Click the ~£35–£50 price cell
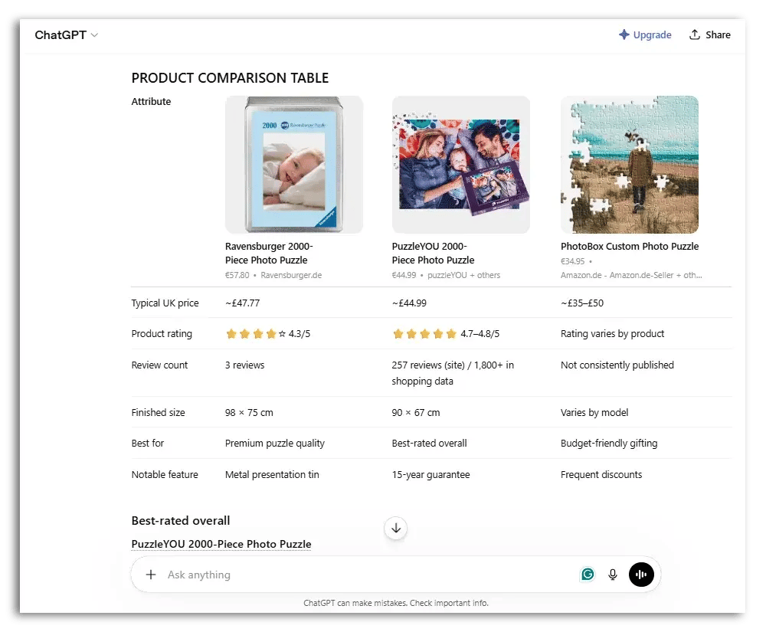This screenshot has width=766, height=632. click(x=582, y=303)
